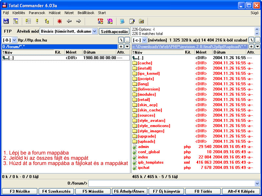262x196 pixels.
Task: Open the Hálózat menu
Action: (55, 13)
